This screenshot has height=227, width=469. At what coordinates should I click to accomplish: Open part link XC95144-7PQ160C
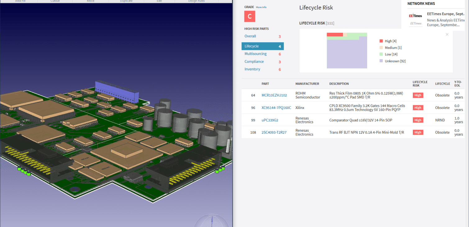tap(276, 108)
